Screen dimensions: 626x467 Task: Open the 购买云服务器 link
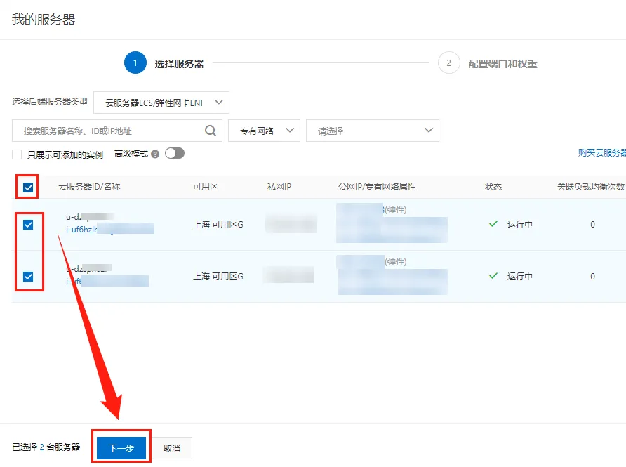pos(602,152)
